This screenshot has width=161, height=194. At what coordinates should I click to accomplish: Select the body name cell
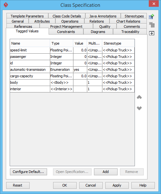tap(30, 82)
